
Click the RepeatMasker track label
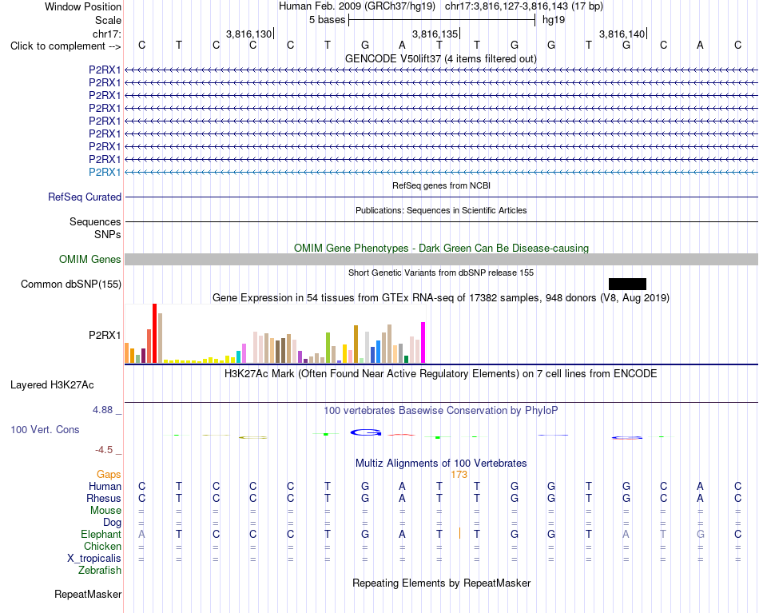tap(88, 594)
